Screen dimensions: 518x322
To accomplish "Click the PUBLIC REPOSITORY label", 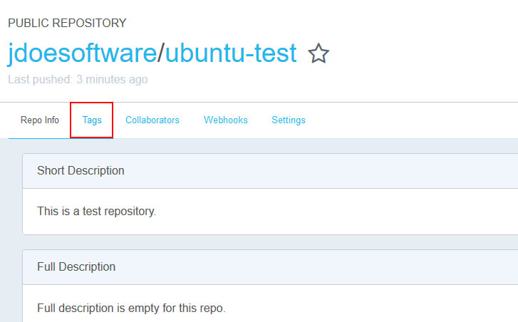I will (67, 23).
